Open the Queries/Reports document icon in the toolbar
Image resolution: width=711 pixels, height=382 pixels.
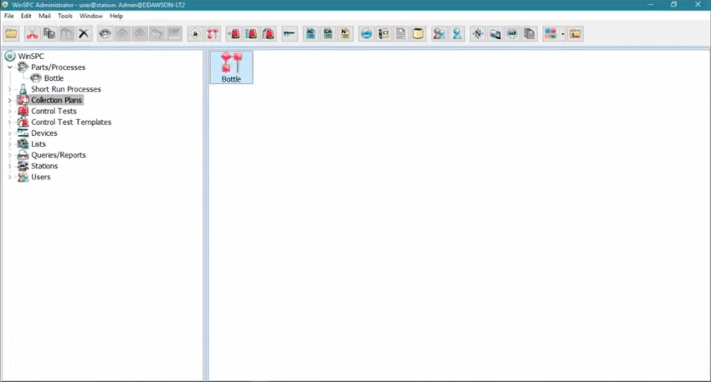pos(400,33)
